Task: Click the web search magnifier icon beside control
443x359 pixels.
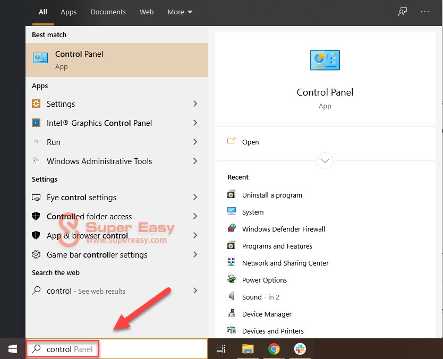Action: click(x=36, y=290)
